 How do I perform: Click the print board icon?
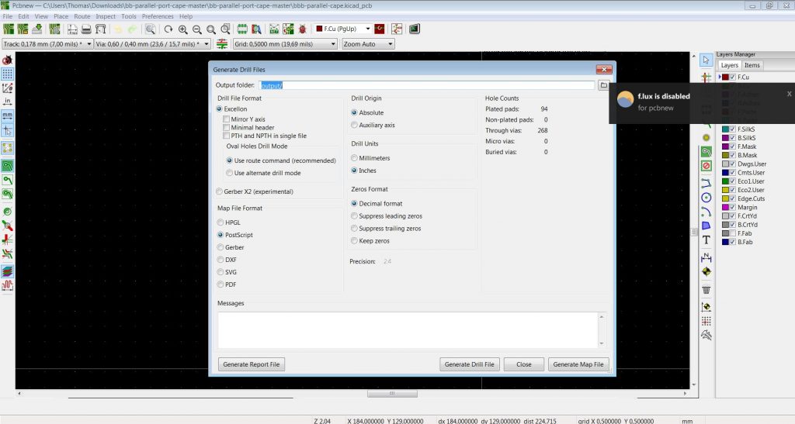(87, 29)
